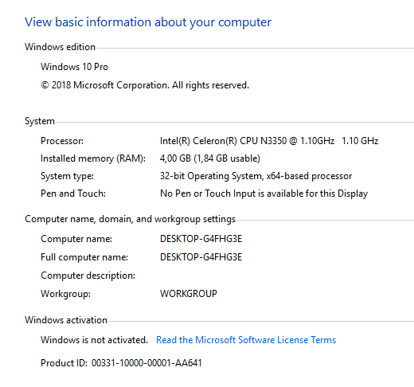Click the 'Computer name:' label
This screenshot has height=387, width=414.
(76, 239)
